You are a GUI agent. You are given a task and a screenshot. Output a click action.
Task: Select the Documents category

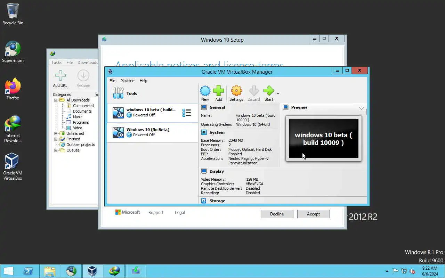(x=82, y=111)
